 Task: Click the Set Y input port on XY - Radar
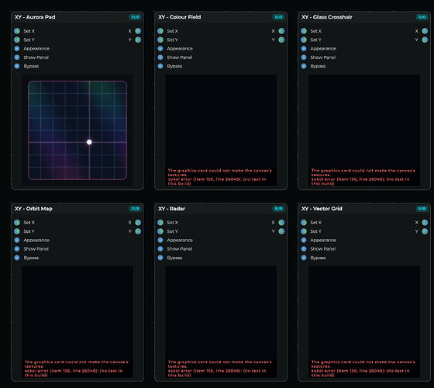[160, 231]
